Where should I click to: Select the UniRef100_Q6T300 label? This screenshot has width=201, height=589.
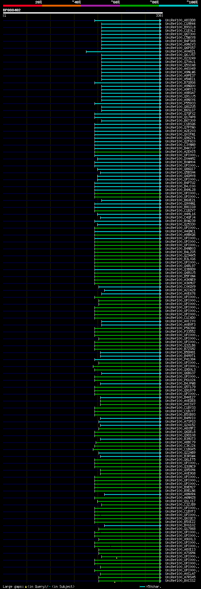(x=180, y=34)
